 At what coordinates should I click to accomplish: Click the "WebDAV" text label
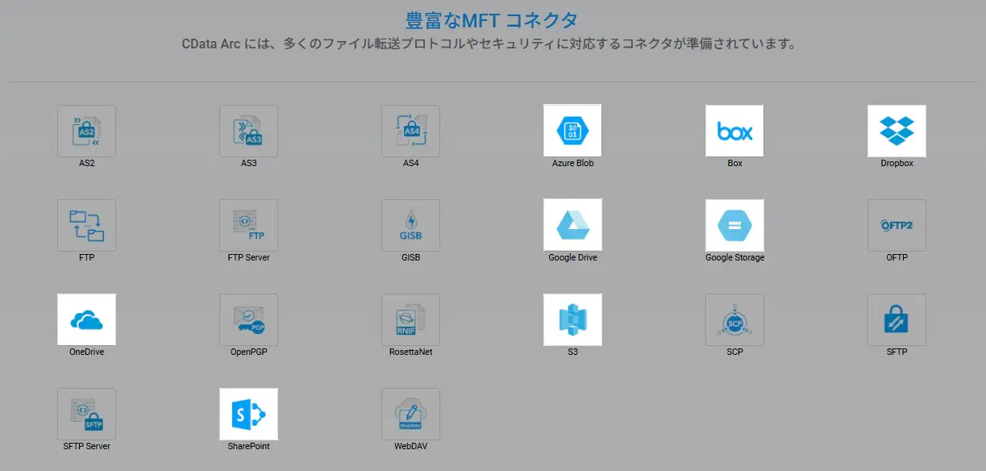pos(410,446)
